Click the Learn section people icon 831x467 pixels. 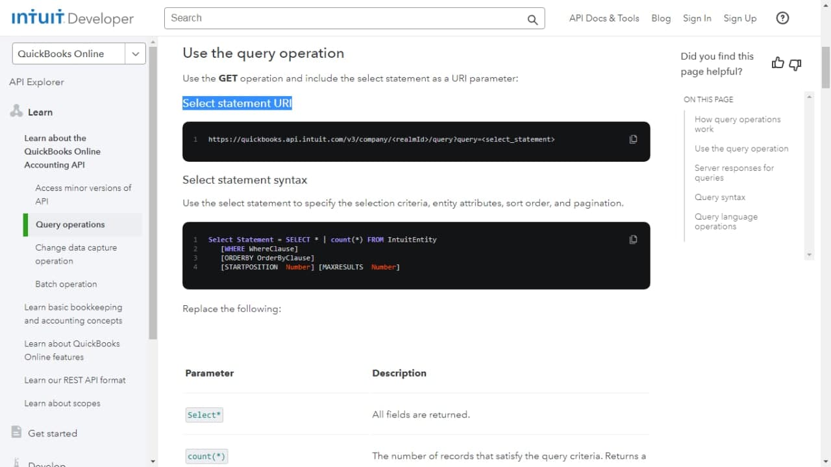click(x=16, y=112)
